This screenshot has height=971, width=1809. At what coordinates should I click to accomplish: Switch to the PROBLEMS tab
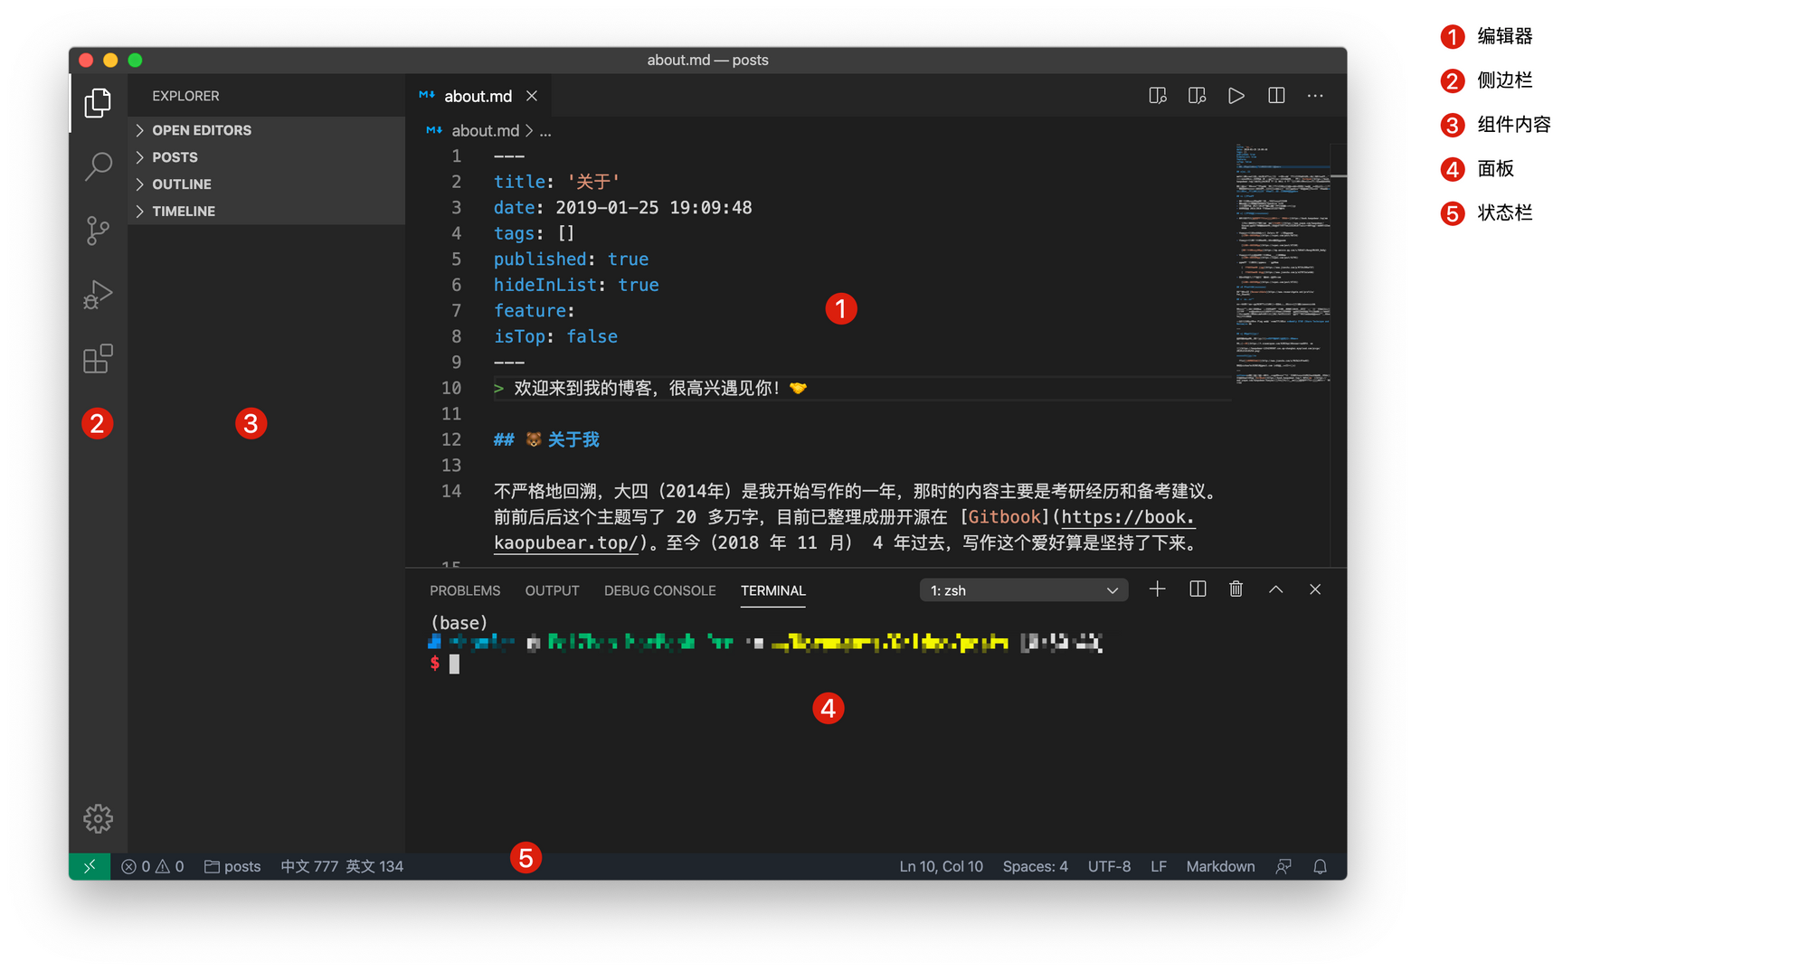(465, 590)
